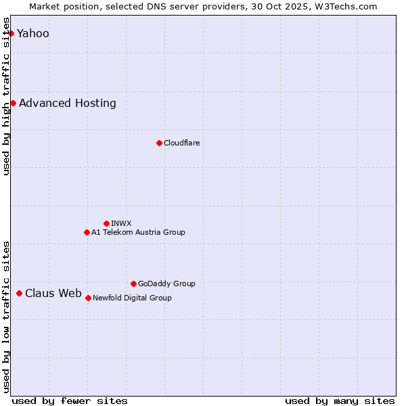
Task: Click the Newfold Digital Group red marker
Action: tap(88, 298)
